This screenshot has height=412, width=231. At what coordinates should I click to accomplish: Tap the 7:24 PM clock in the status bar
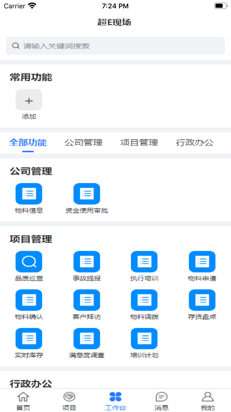pyautogui.click(x=115, y=6)
